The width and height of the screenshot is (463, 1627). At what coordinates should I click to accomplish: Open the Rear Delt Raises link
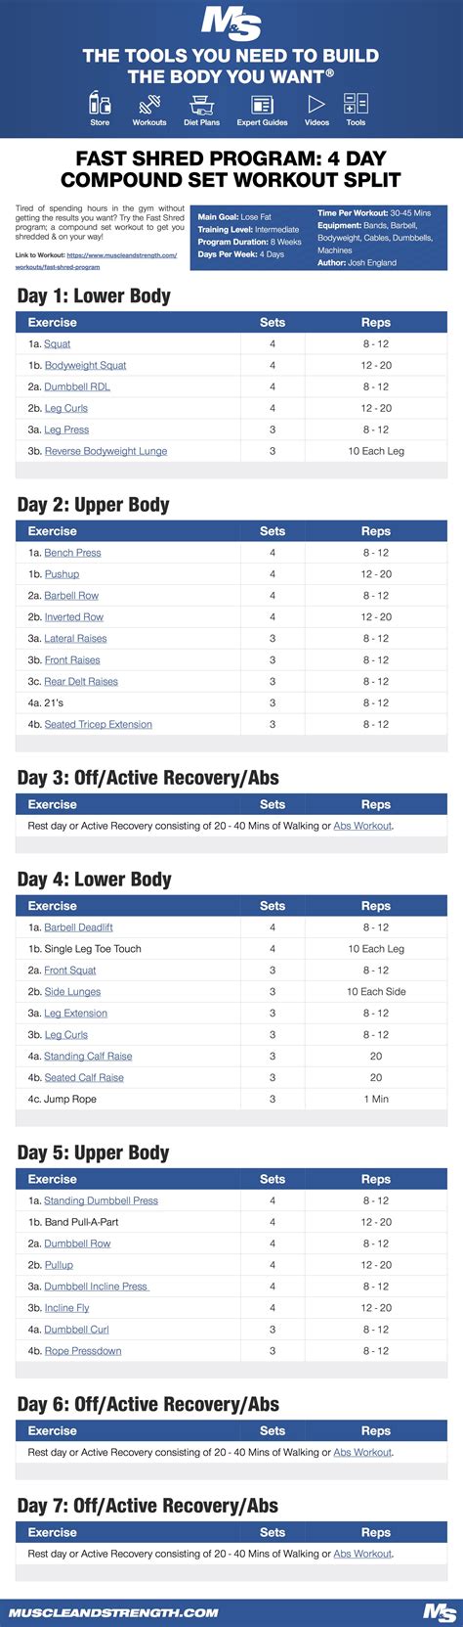point(81,682)
